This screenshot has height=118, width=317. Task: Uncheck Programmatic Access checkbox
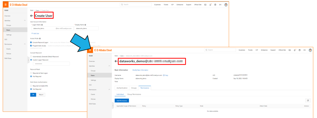pyautogui.click(x=31, y=46)
